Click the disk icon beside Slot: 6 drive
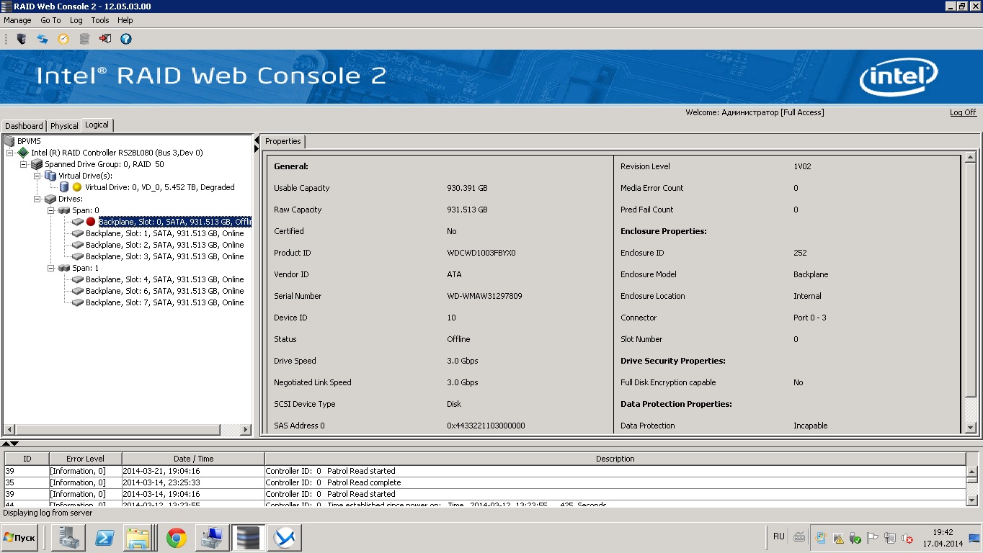Screen dimensions: 983x553 coord(78,291)
